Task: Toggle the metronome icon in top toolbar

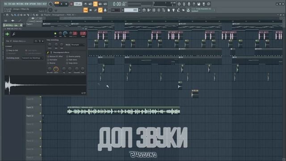Action: [85, 4]
